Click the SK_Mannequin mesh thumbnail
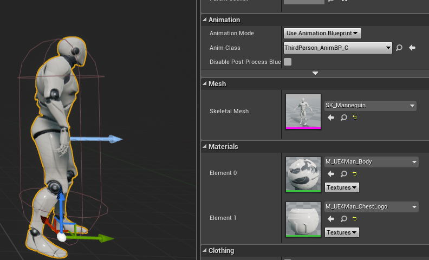Screen dimensions: 429x260 [x=303, y=112]
